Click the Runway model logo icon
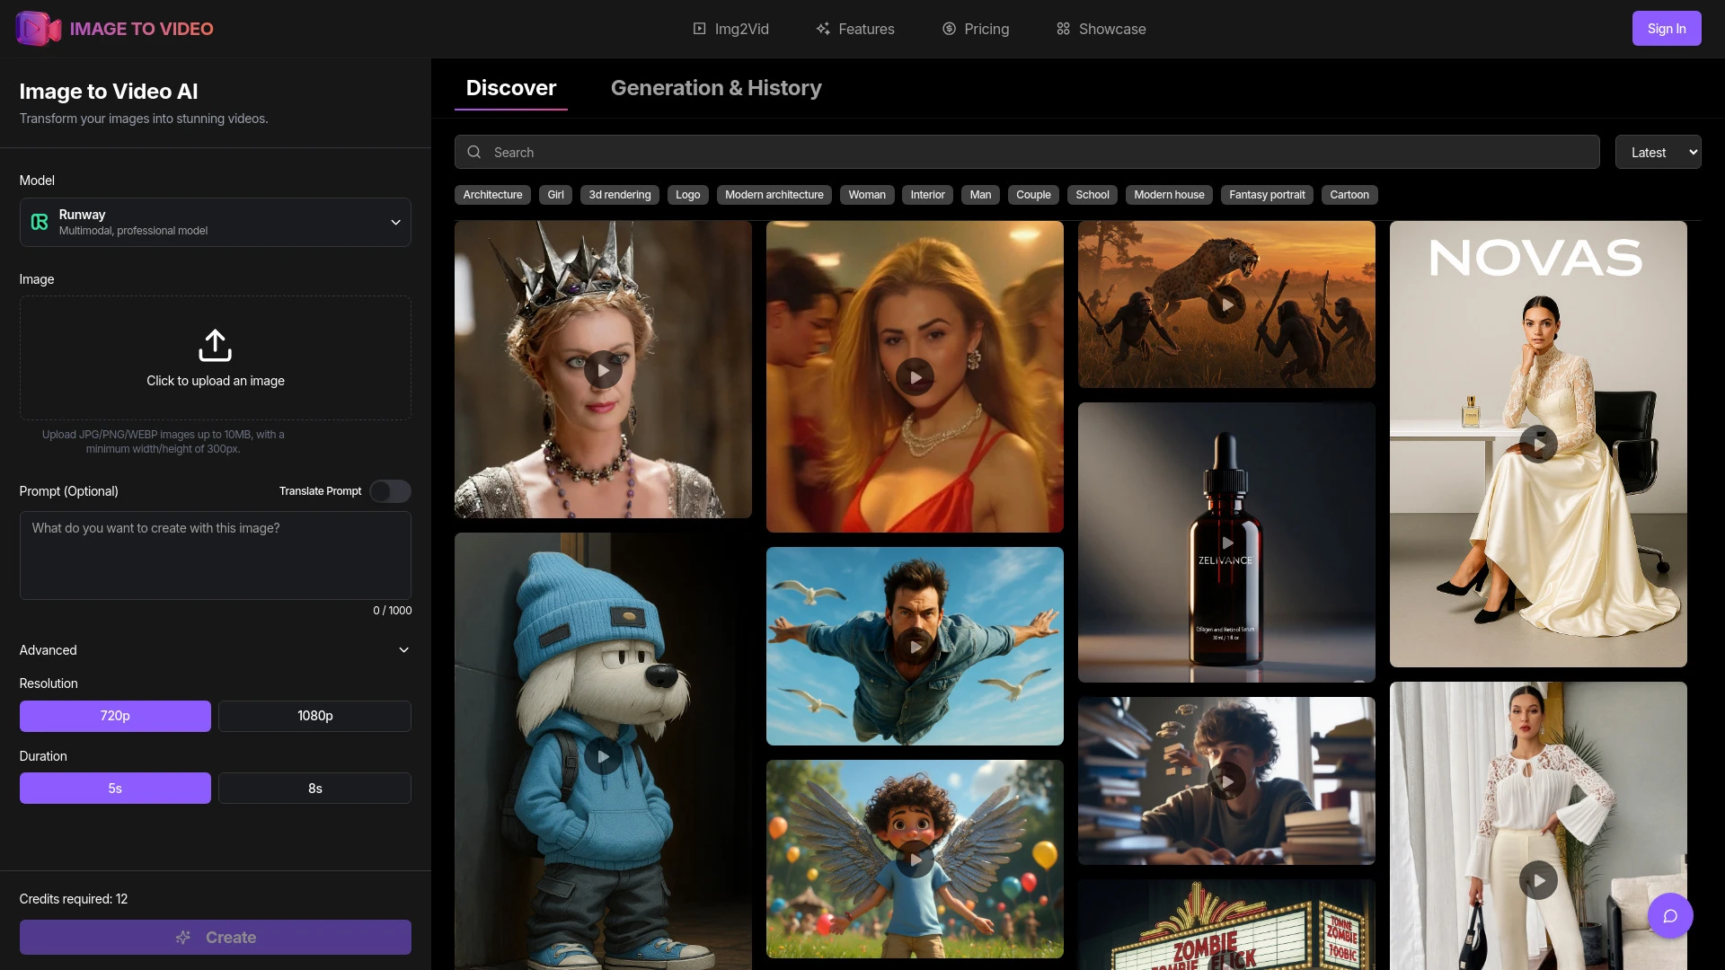The image size is (1725, 970). pyautogui.click(x=40, y=222)
